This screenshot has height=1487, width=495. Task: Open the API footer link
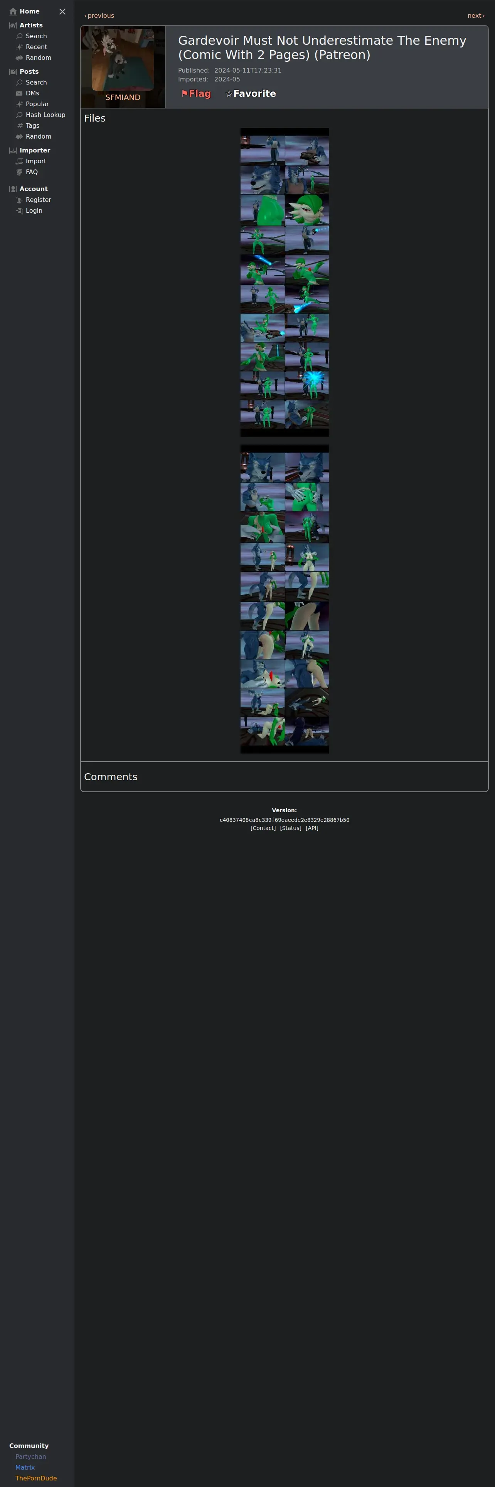click(x=312, y=828)
